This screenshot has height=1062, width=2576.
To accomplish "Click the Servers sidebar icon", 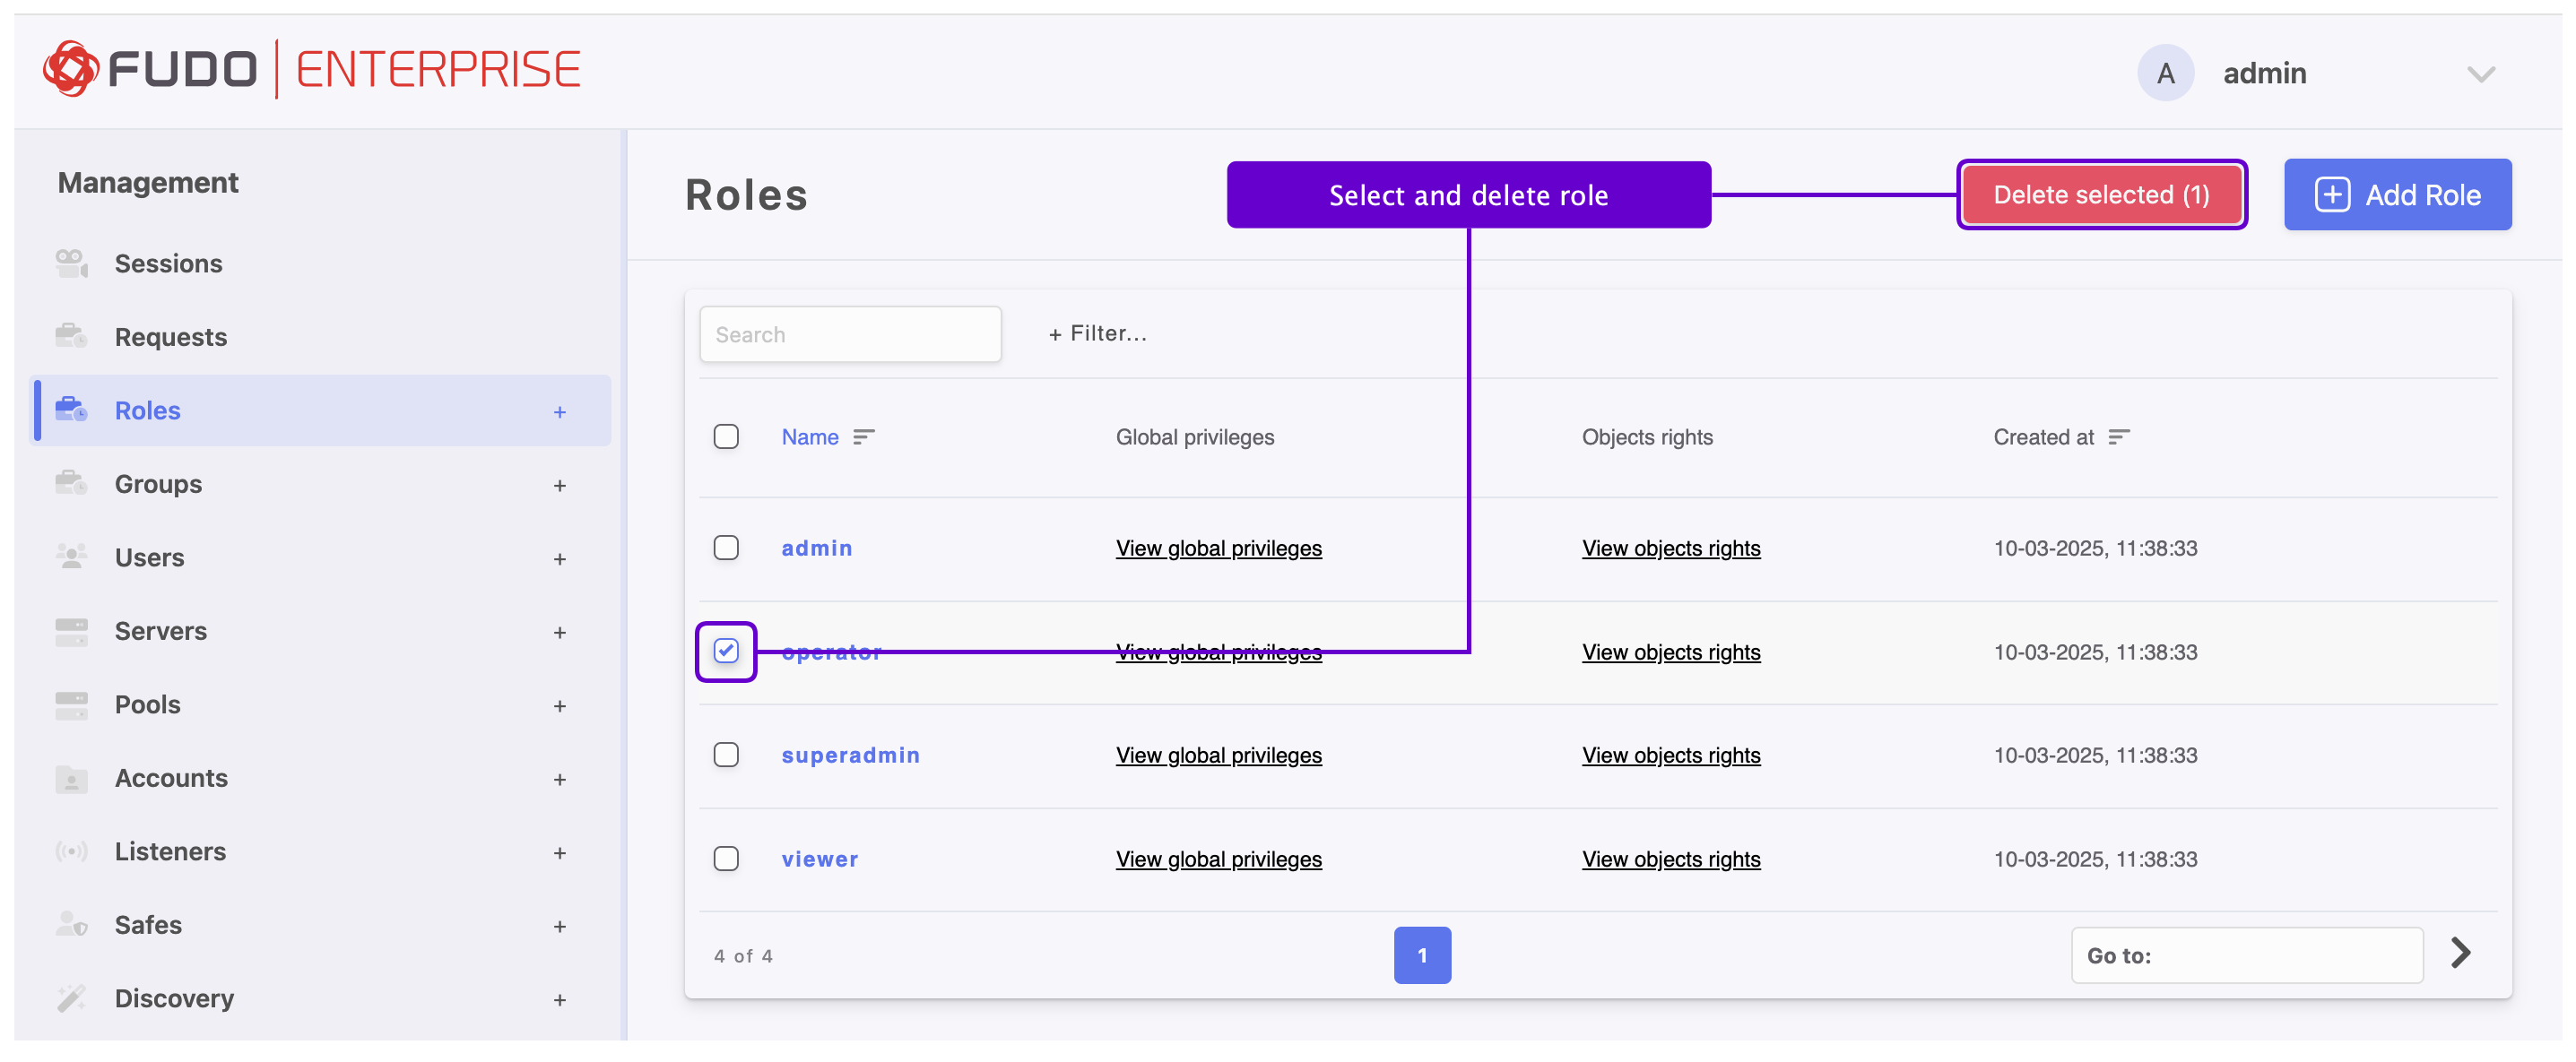I will [71, 631].
